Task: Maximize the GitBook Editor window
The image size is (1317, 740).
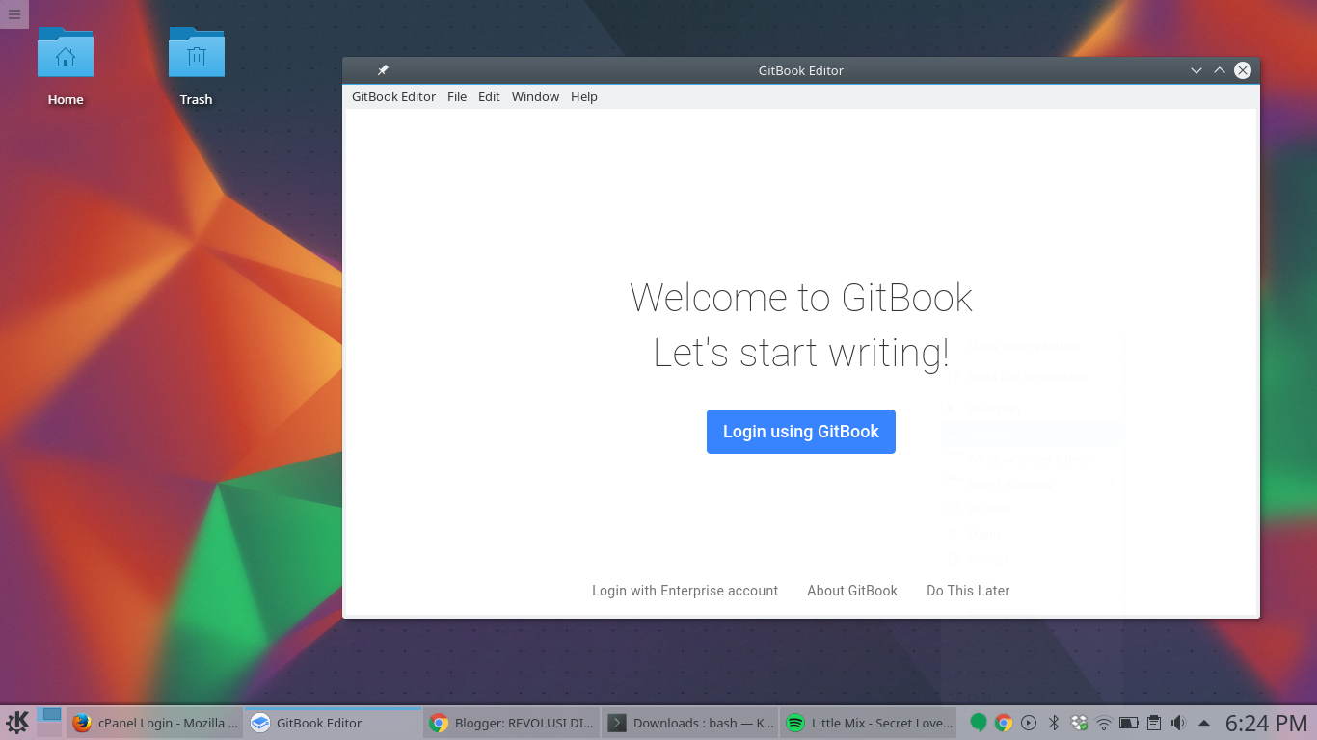Action: coord(1220,70)
